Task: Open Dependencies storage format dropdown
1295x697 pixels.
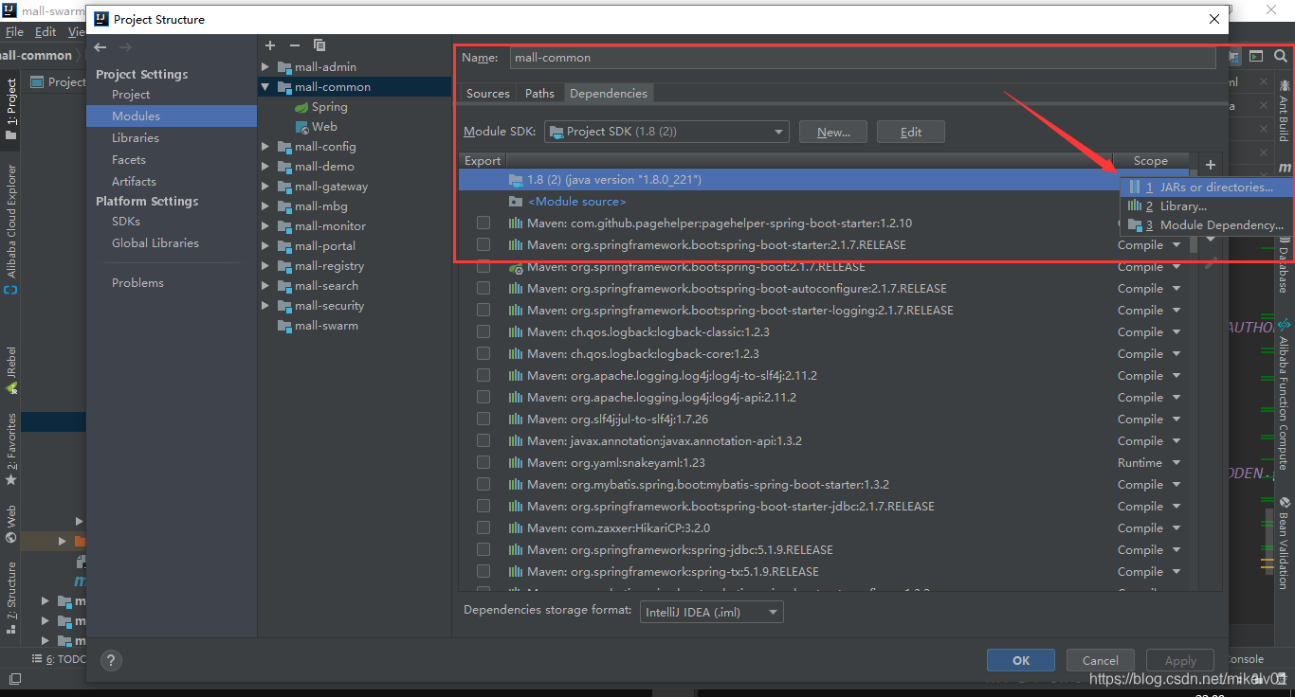Action: click(x=712, y=613)
